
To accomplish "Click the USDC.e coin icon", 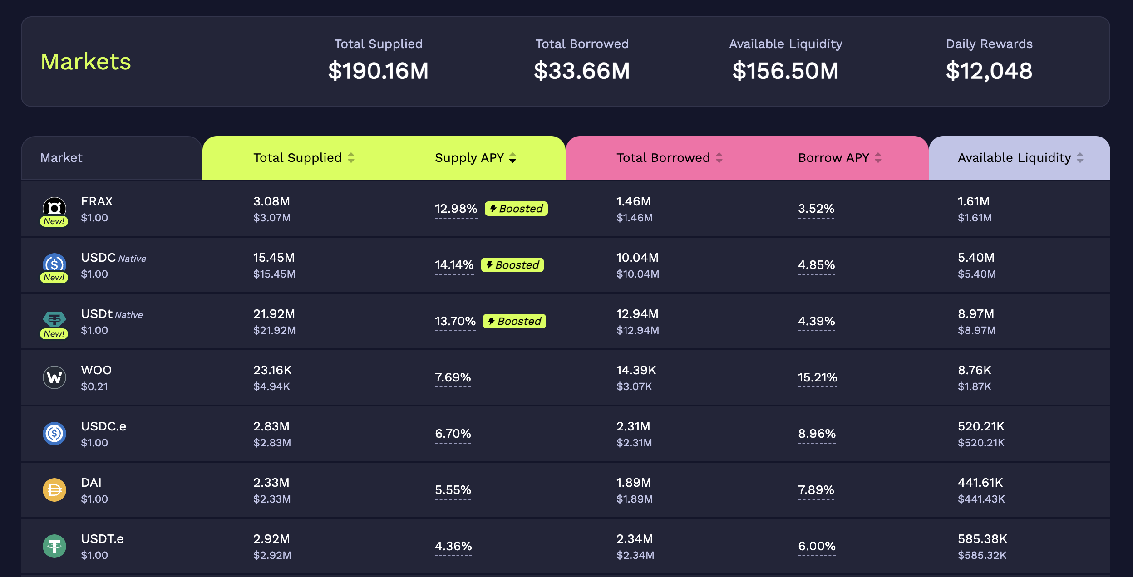I will click(x=54, y=434).
